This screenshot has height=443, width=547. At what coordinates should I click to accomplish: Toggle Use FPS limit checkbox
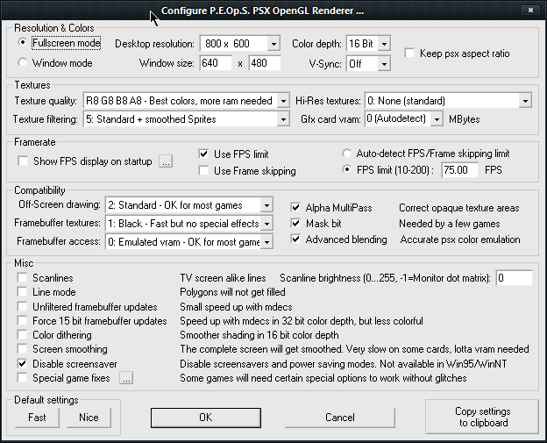coord(203,154)
